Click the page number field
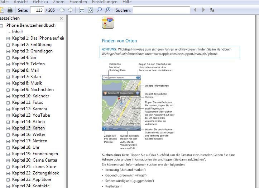The image size is (259, 188). (37, 10)
